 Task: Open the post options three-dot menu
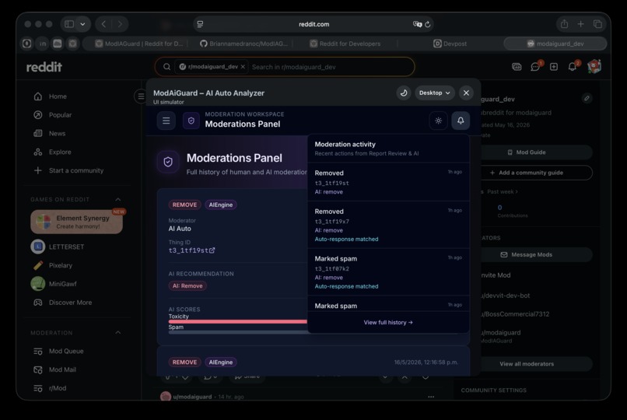coord(431,397)
